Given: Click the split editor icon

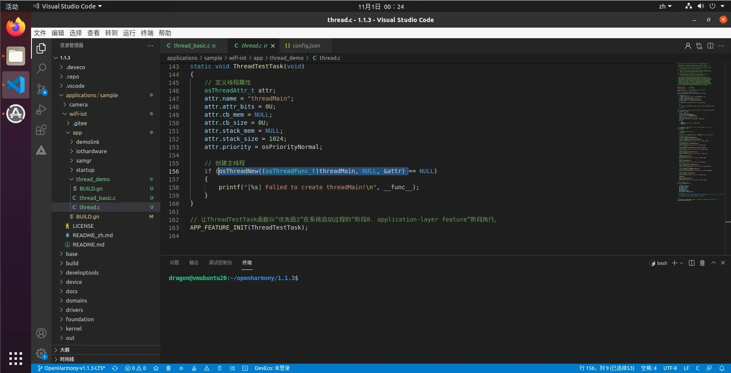Looking at the screenshot, I should click(x=710, y=46).
